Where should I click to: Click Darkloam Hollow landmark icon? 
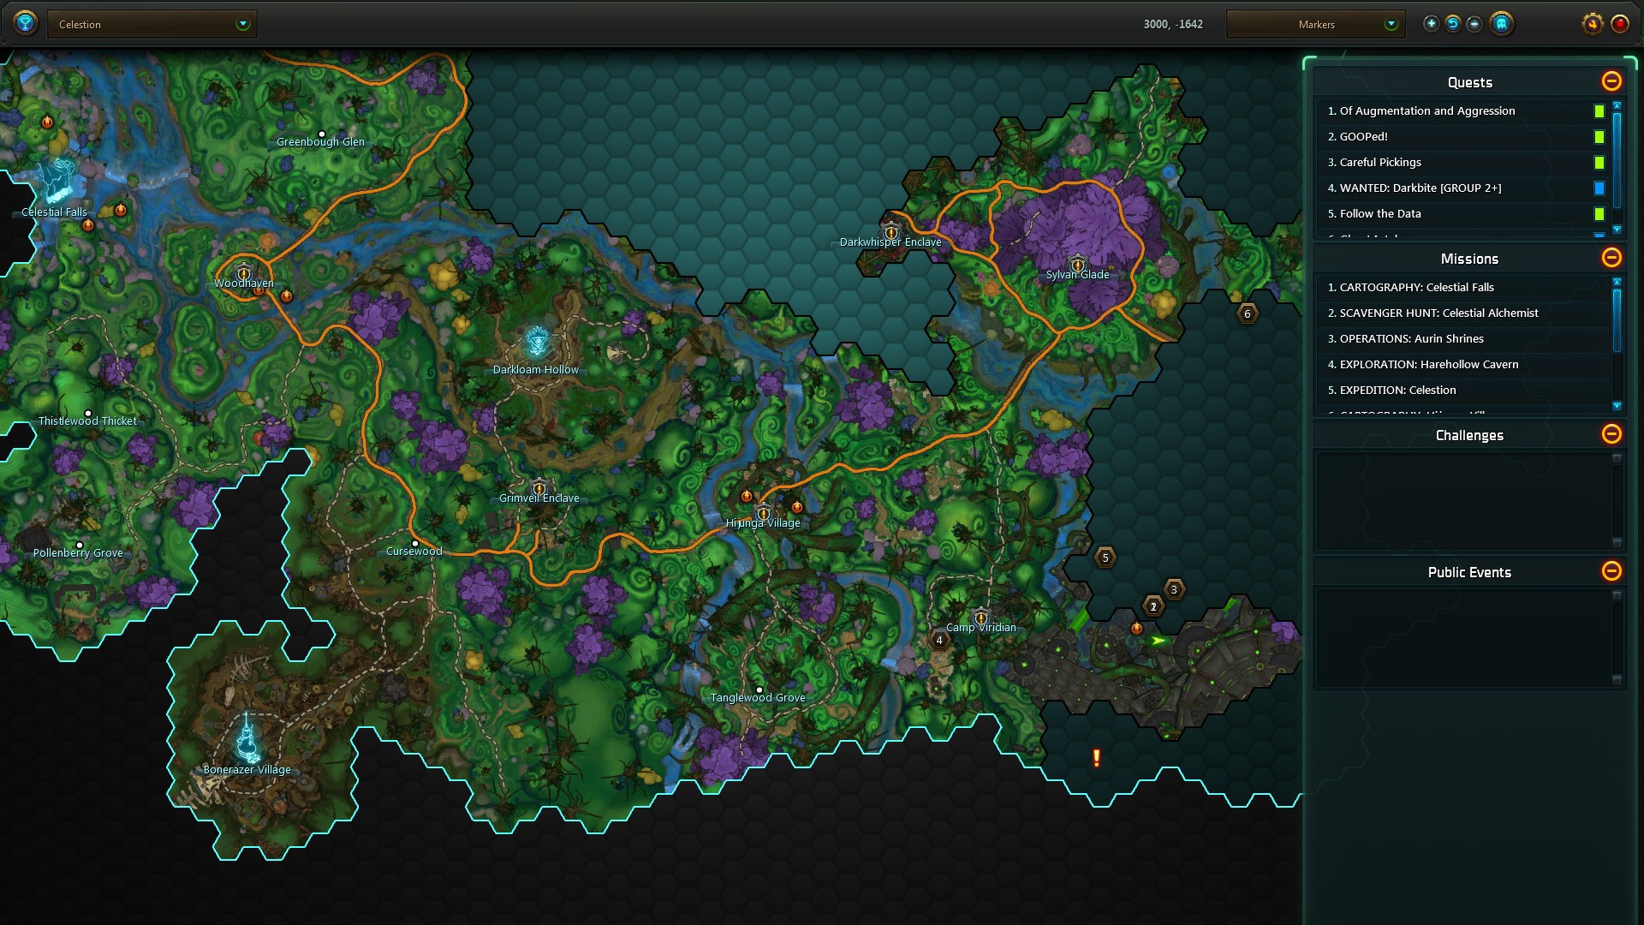pyautogui.click(x=537, y=342)
